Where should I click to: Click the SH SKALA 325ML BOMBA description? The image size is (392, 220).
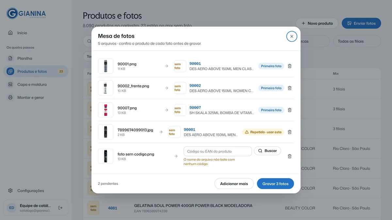click(221, 113)
